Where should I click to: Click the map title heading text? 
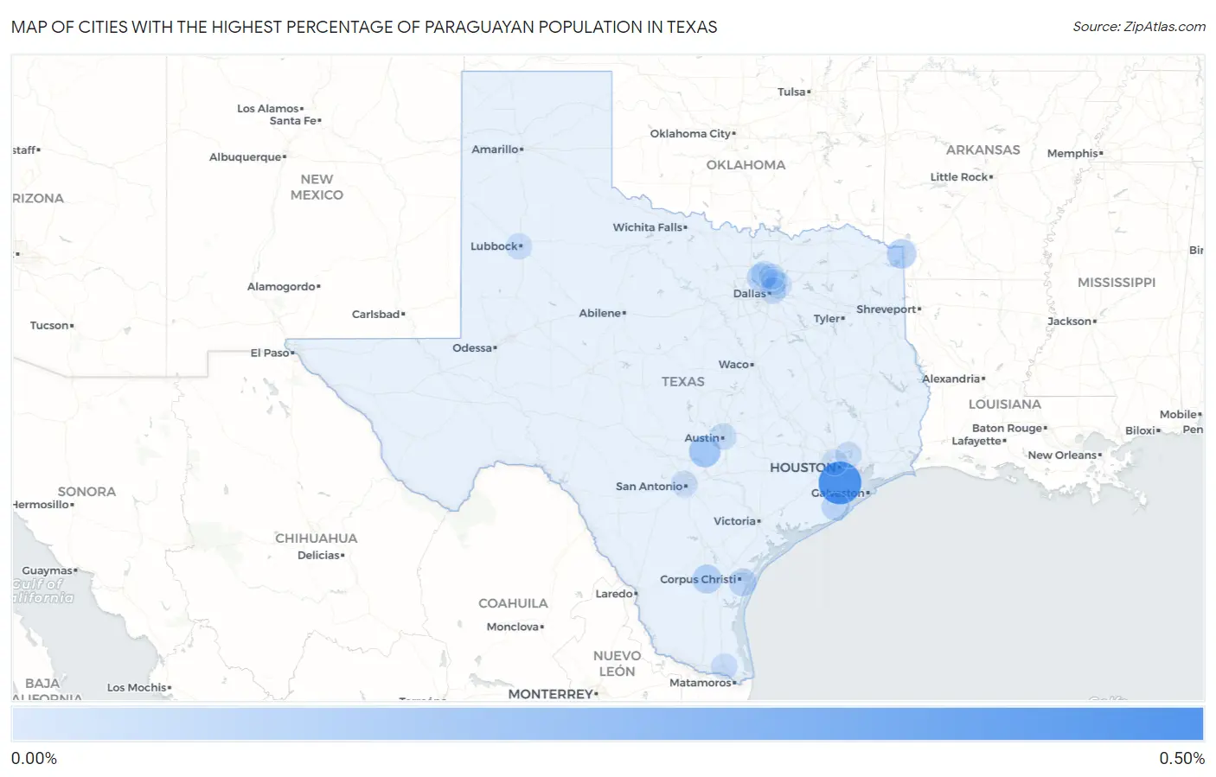[364, 27]
